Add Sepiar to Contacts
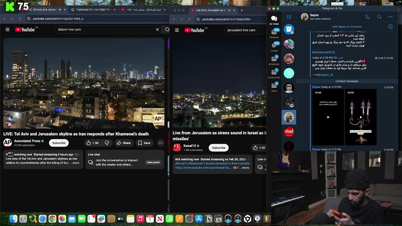Screen dimensions: 402x226 347,27
